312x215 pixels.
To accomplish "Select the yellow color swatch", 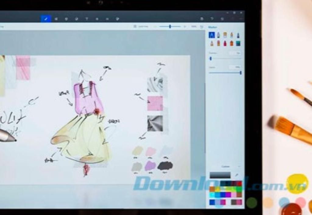I will tap(218, 189).
